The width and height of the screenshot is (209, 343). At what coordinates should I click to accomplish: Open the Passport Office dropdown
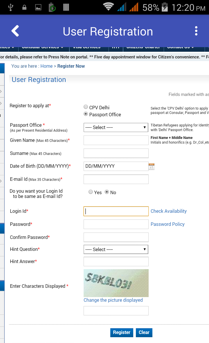(116, 127)
